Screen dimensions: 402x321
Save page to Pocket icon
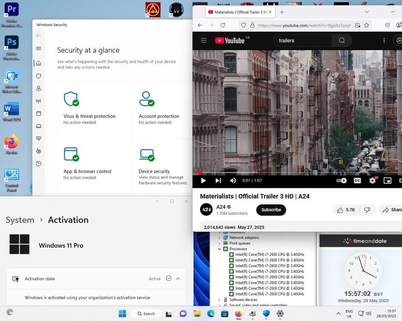click(387, 25)
